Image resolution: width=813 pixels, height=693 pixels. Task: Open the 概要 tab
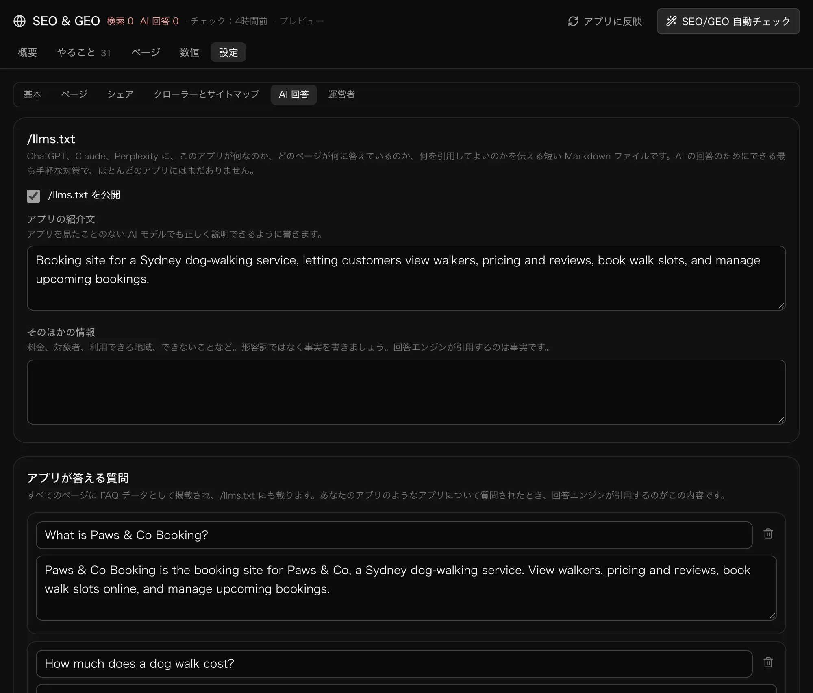28,52
